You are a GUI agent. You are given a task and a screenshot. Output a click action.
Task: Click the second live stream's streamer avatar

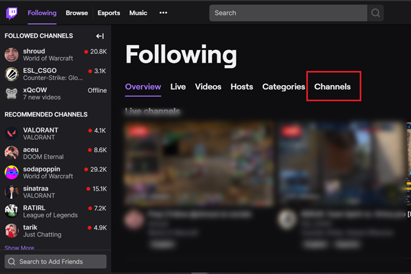[x=287, y=220]
